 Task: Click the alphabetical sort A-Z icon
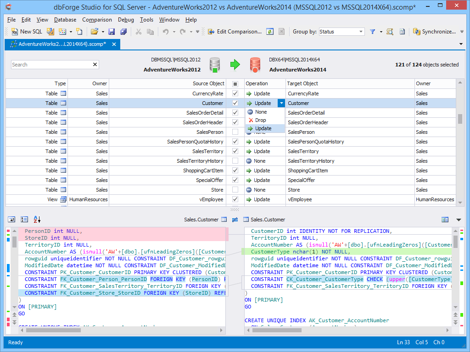tap(37, 220)
